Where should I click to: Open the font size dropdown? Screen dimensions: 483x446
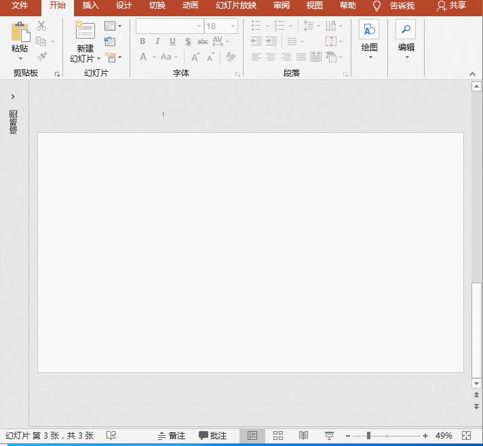(x=233, y=26)
